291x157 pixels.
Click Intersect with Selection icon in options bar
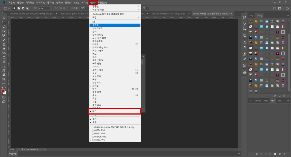click(28, 8)
